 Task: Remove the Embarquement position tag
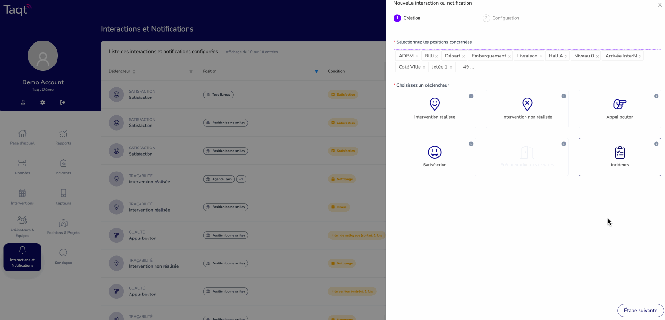pyautogui.click(x=509, y=57)
